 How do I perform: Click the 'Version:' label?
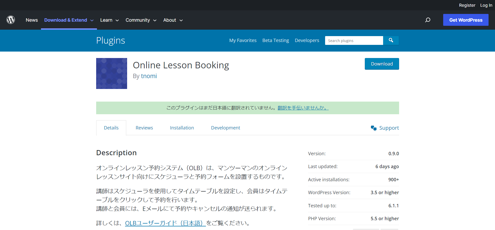(x=317, y=153)
